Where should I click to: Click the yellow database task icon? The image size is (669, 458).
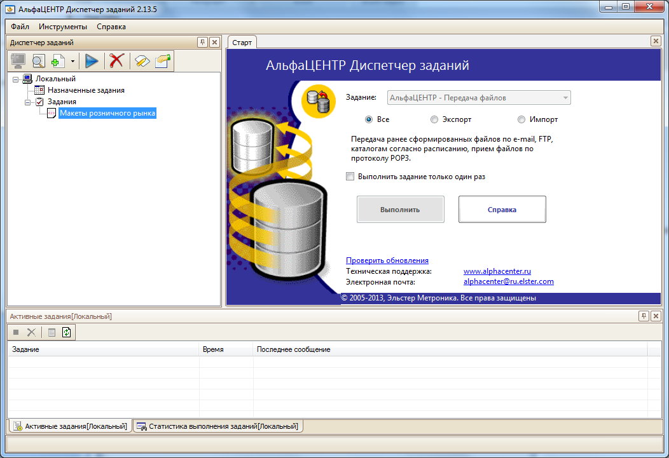[319, 102]
